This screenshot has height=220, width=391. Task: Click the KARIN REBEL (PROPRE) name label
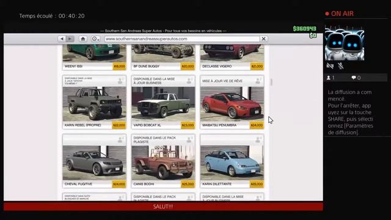pos(83,125)
